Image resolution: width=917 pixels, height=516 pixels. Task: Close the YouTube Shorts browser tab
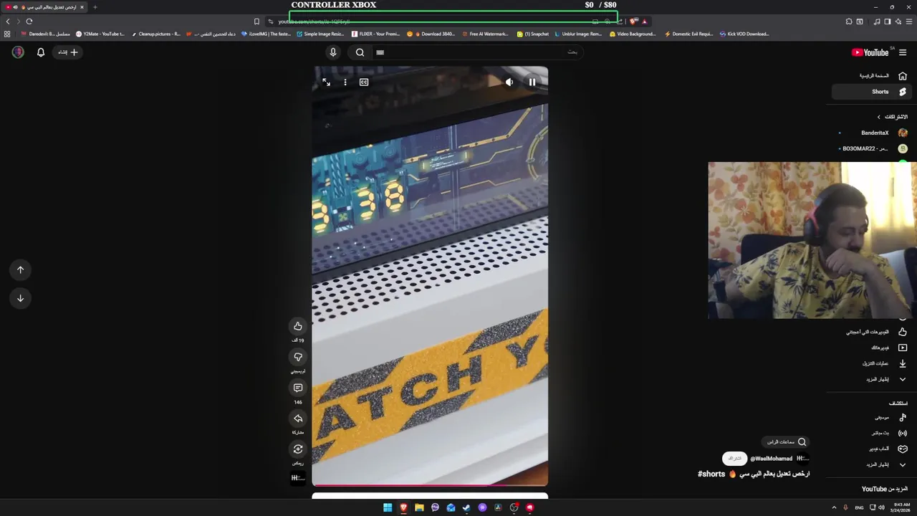(x=82, y=7)
